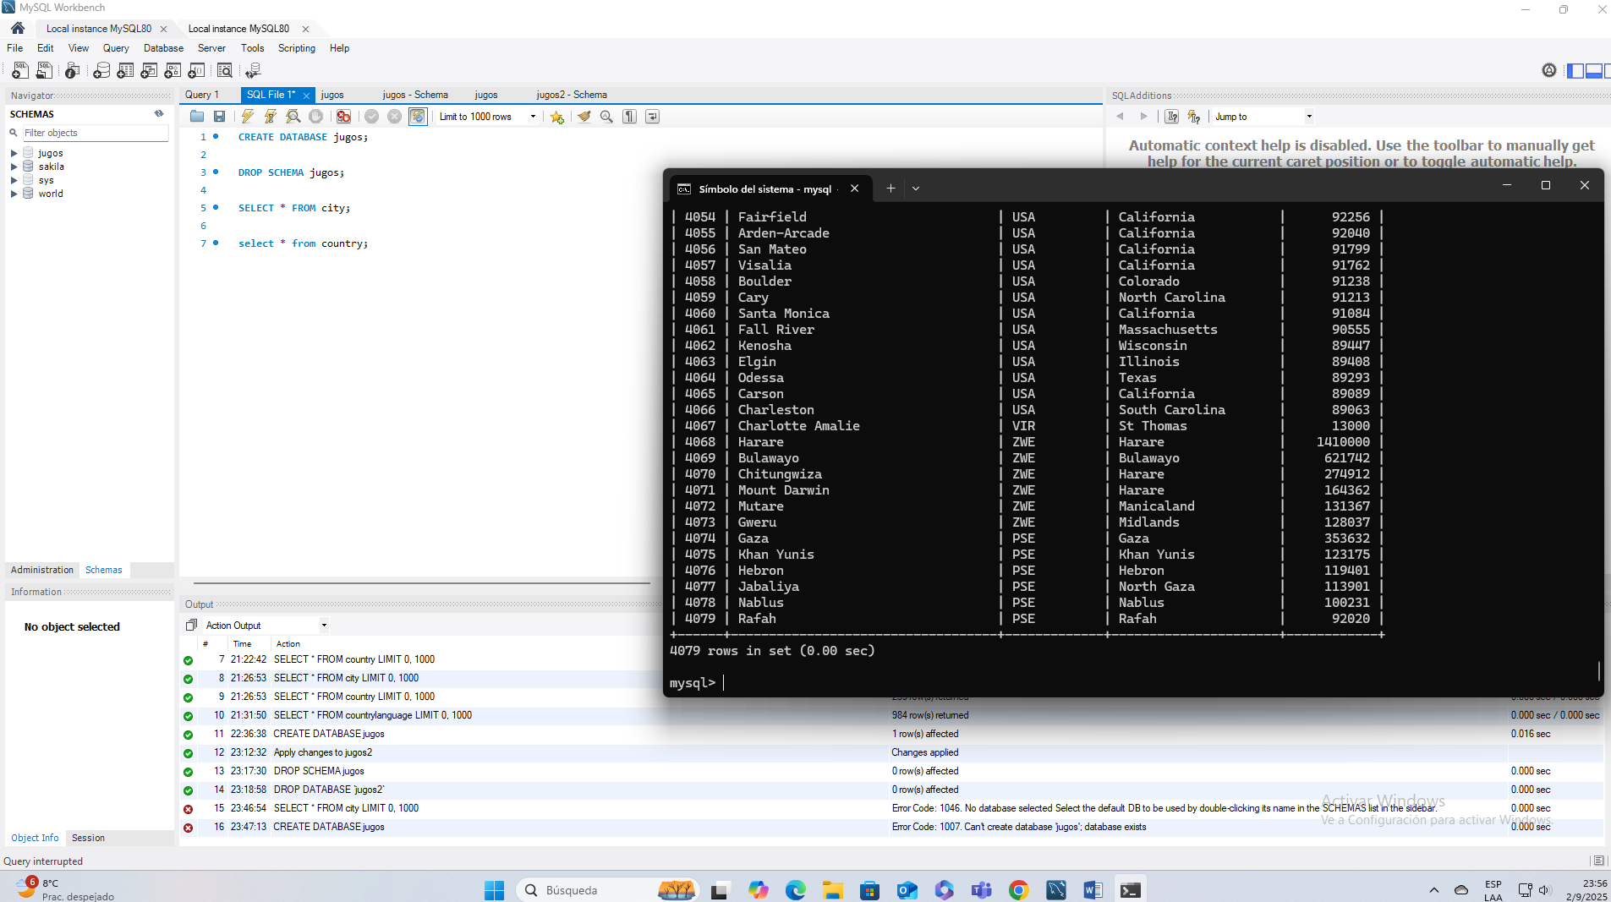Toggle the bottom output panel visibility
Image resolution: width=1611 pixels, height=902 pixels.
(x=1594, y=70)
